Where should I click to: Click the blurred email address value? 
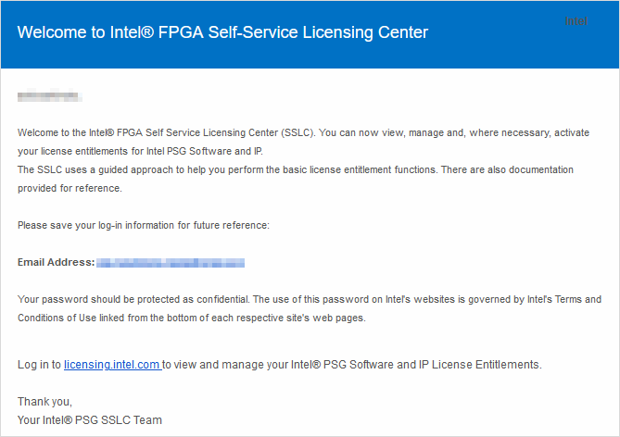171,263
